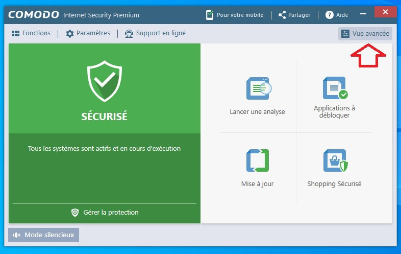This screenshot has width=401, height=254.
Task: Click the Applications à débloquer icon
Action: point(335,88)
